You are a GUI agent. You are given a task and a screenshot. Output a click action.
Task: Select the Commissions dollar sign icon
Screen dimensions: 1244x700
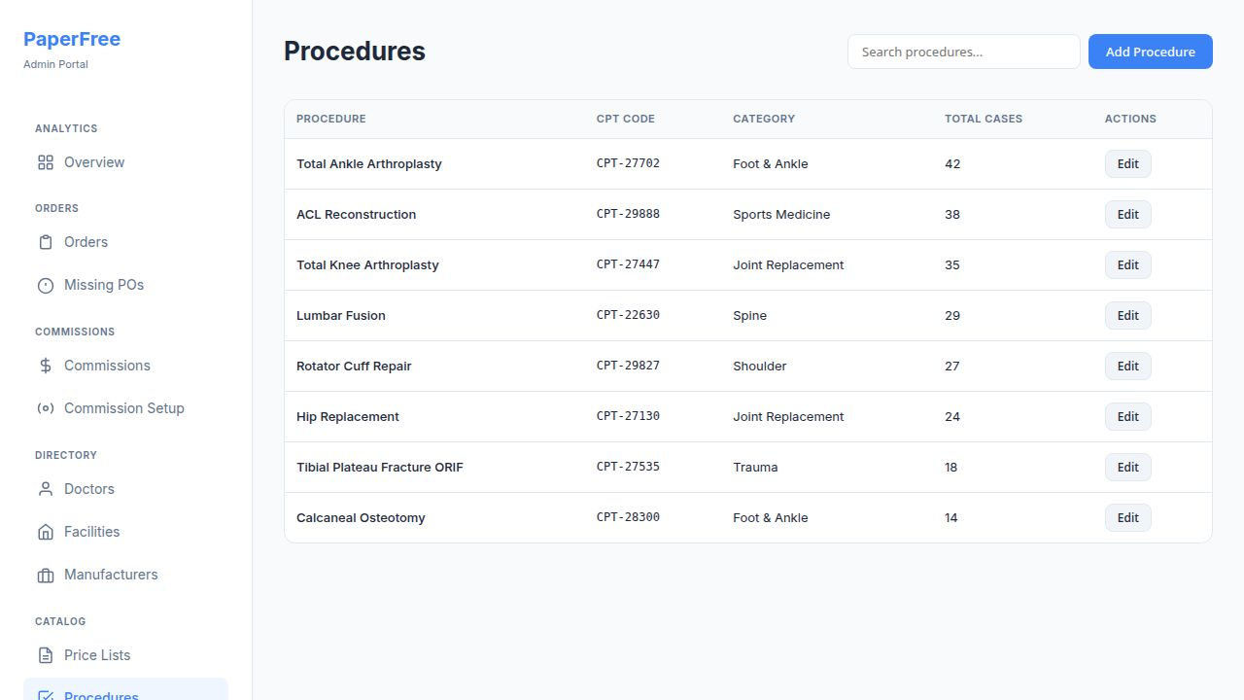45,366
